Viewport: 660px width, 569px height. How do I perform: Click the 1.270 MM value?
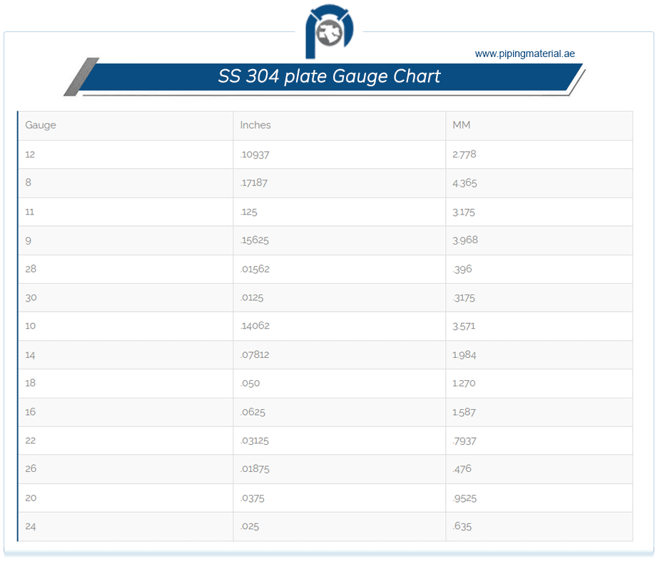(464, 384)
